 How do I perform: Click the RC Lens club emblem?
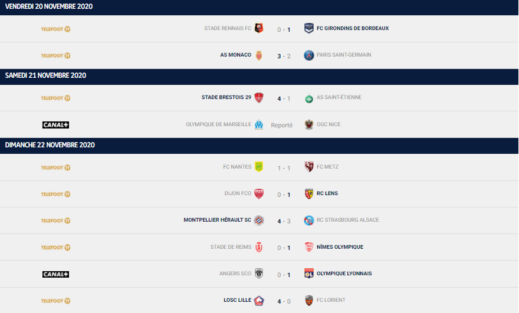pos(309,193)
